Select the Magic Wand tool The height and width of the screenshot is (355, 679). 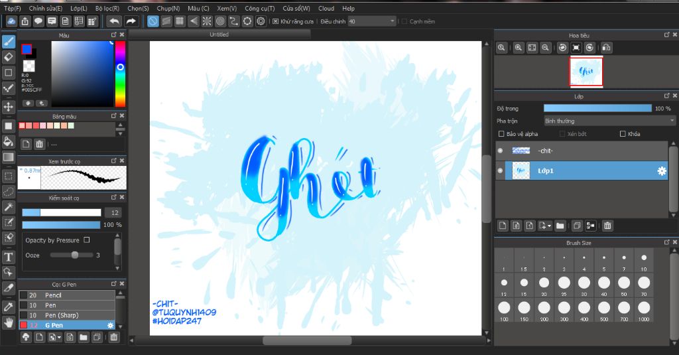coord(8,207)
